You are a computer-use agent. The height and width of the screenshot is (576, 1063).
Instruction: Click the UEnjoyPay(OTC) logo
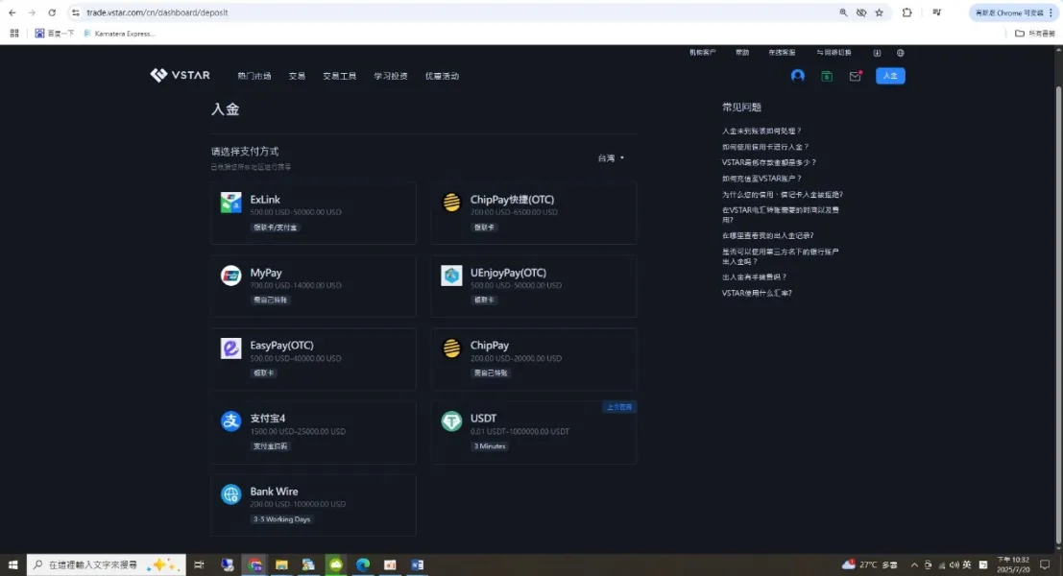point(451,276)
